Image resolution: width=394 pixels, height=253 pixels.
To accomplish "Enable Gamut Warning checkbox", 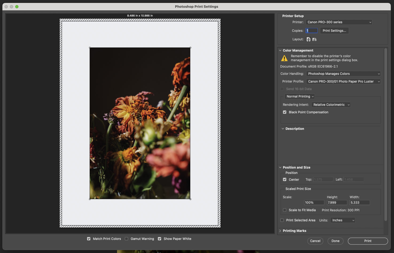I will pyautogui.click(x=126, y=239).
